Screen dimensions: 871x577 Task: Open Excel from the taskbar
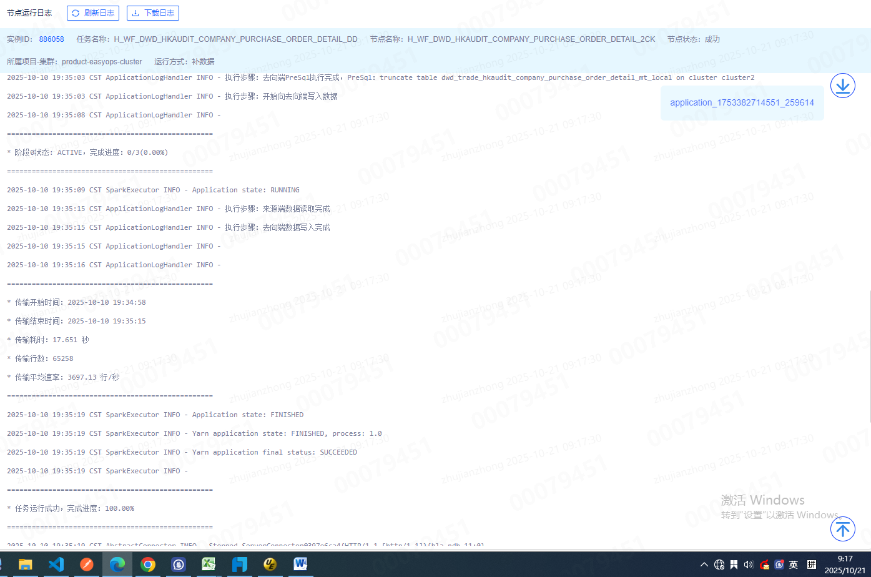pos(209,565)
